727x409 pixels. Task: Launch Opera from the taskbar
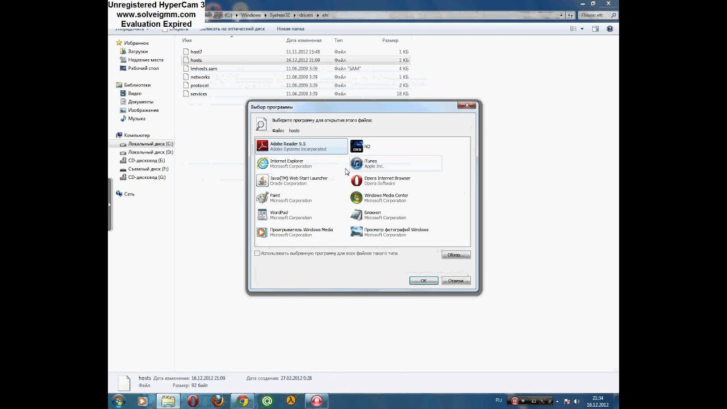pyautogui.click(x=193, y=401)
